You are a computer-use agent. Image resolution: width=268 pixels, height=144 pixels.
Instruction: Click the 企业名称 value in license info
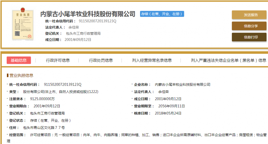(183, 84)
